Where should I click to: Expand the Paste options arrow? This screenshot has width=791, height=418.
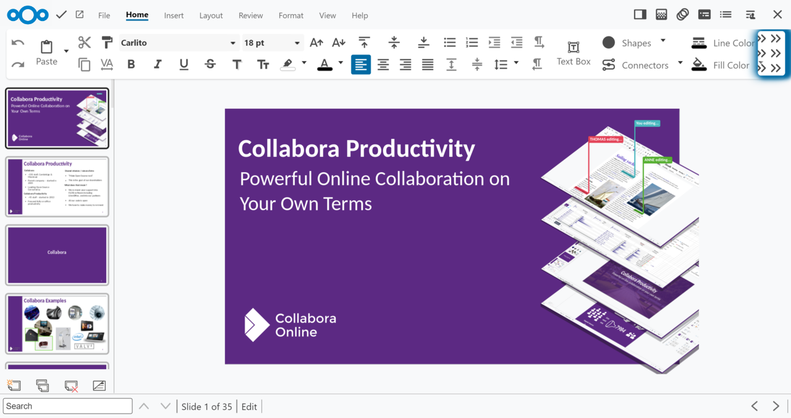[66, 51]
